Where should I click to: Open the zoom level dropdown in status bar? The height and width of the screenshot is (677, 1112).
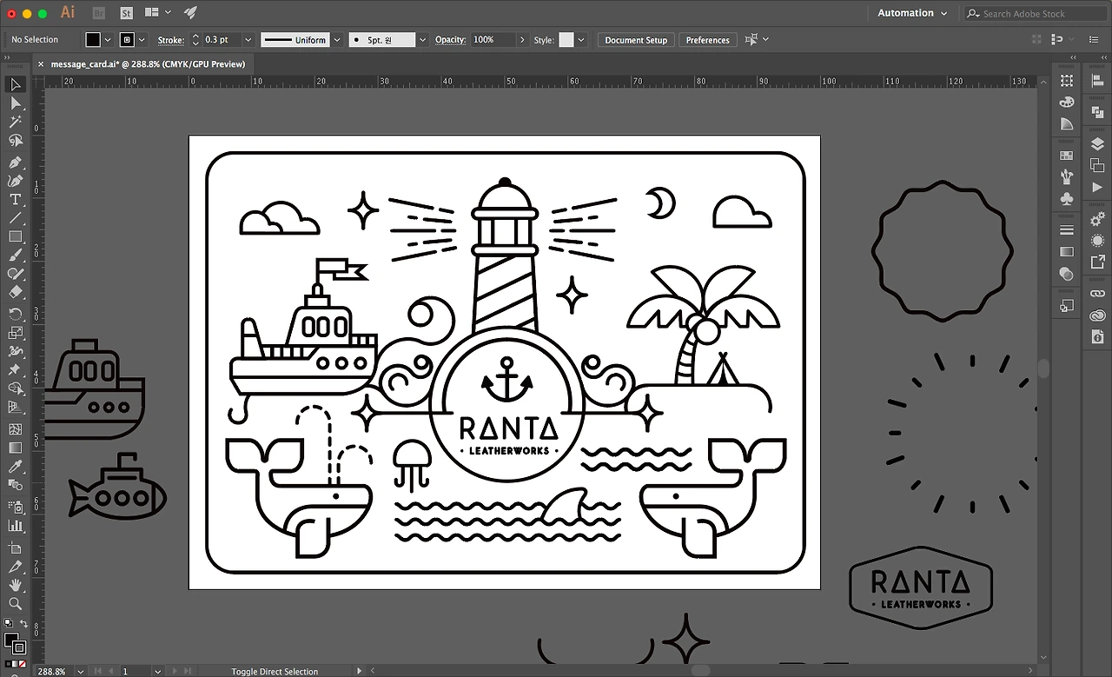pos(79,671)
